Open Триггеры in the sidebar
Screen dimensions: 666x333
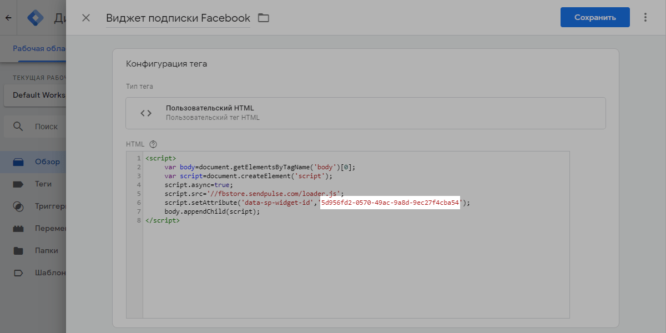[x=33, y=206]
